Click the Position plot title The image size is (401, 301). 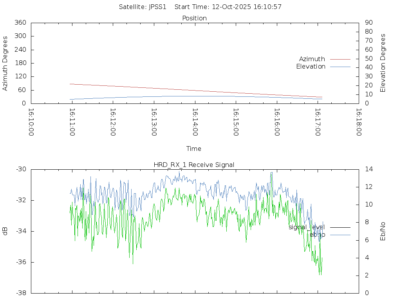pos(195,18)
